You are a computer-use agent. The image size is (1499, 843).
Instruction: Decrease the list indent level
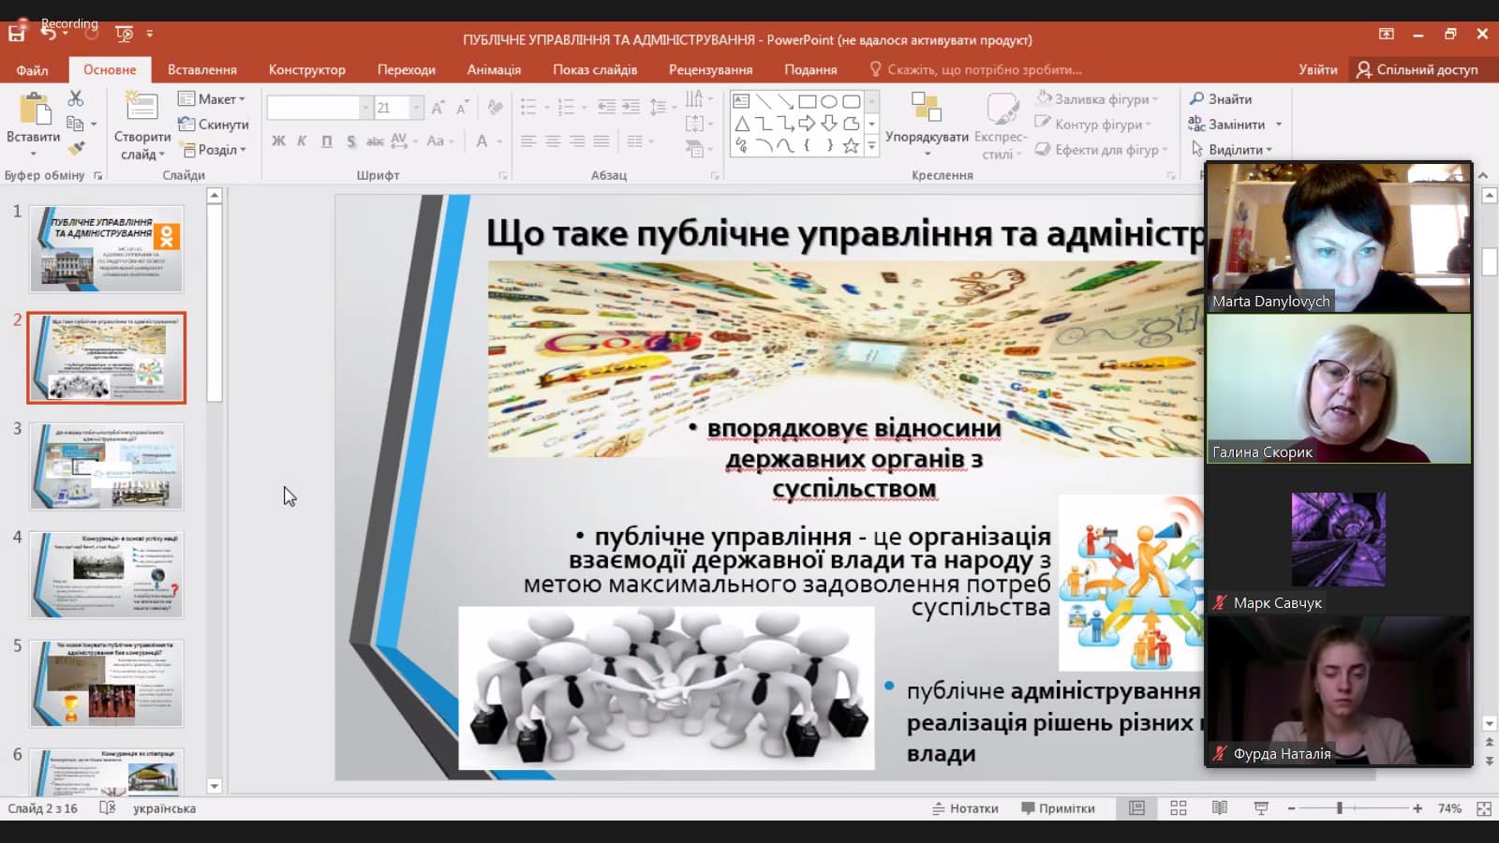(x=607, y=107)
